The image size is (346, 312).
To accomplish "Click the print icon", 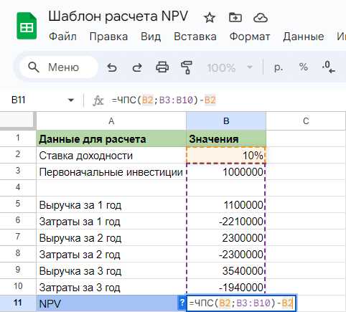I will 162,67.
